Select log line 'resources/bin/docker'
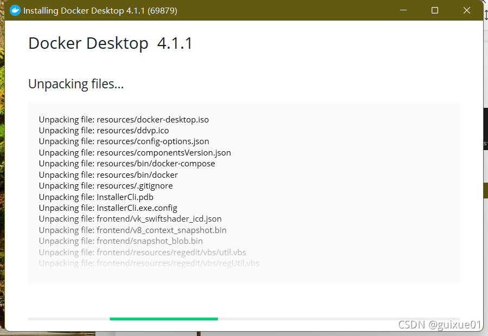 click(108, 175)
